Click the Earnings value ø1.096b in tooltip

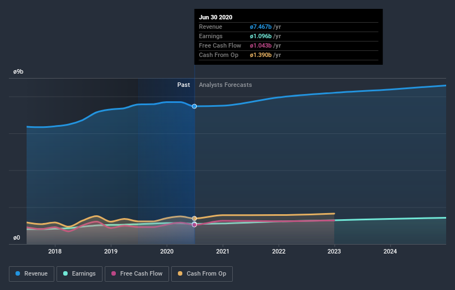pos(260,36)
